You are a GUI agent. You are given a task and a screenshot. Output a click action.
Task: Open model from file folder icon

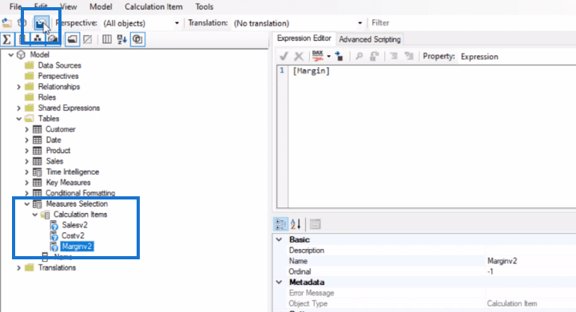pyautogui.click(x=6, y=23)
